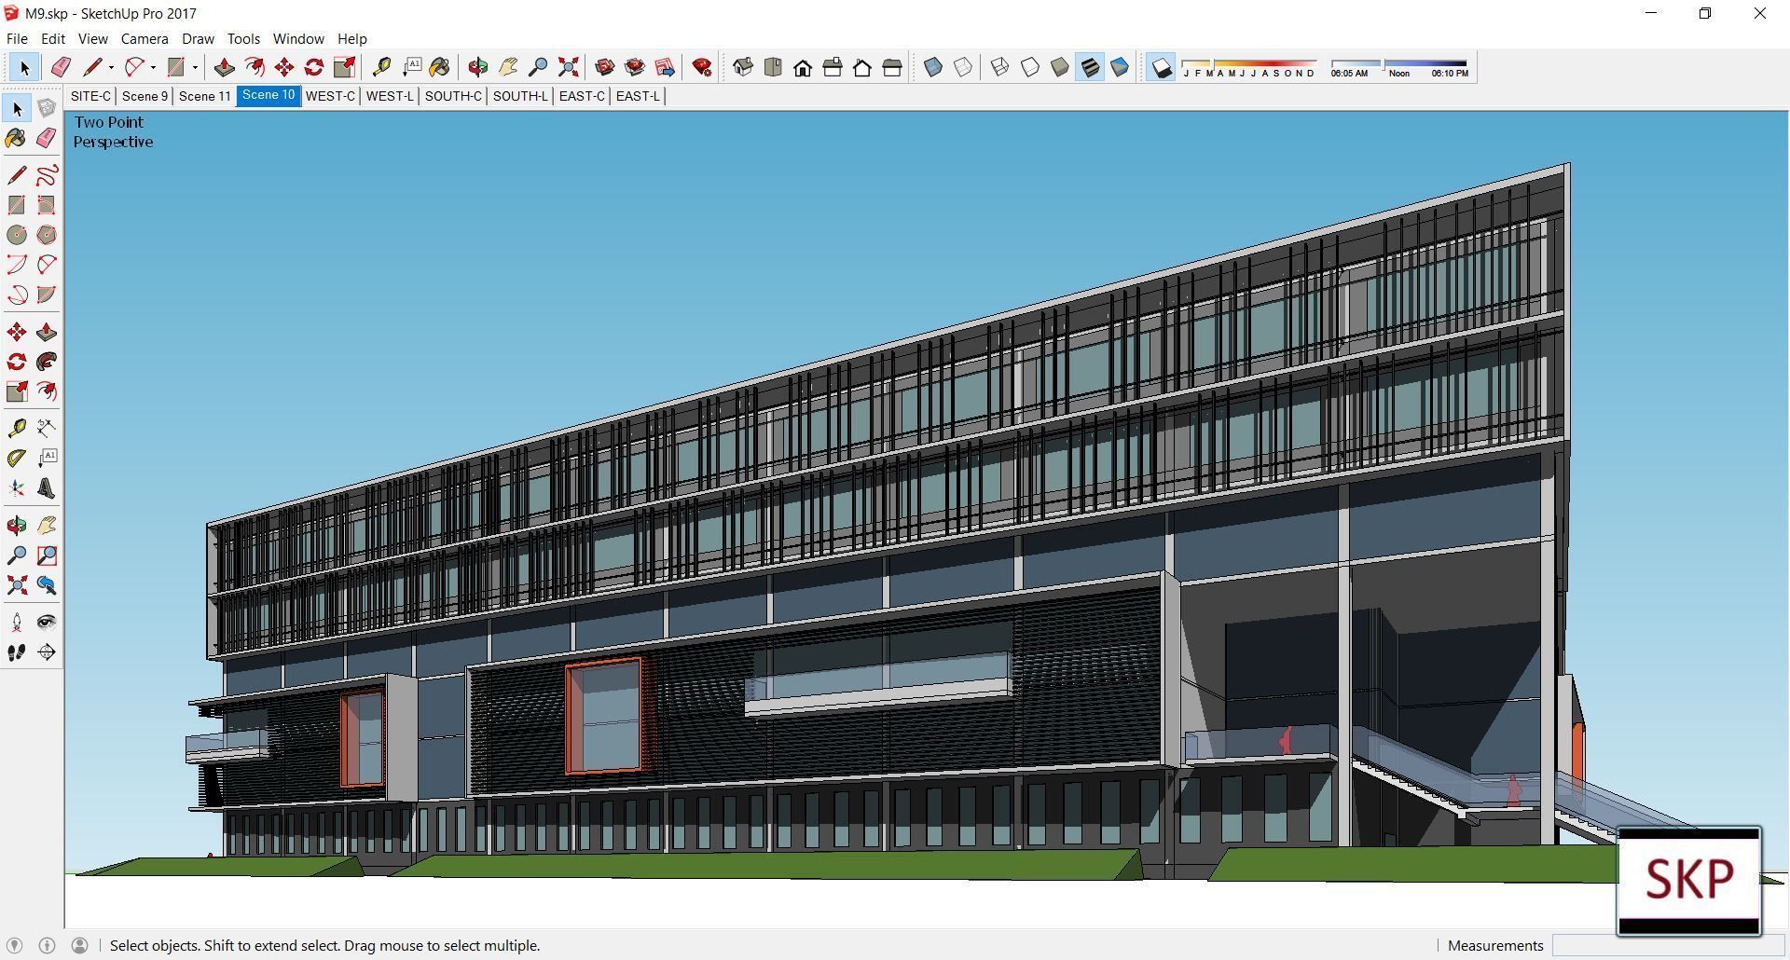Enable Wireframe face style

tap(1000, 67)
